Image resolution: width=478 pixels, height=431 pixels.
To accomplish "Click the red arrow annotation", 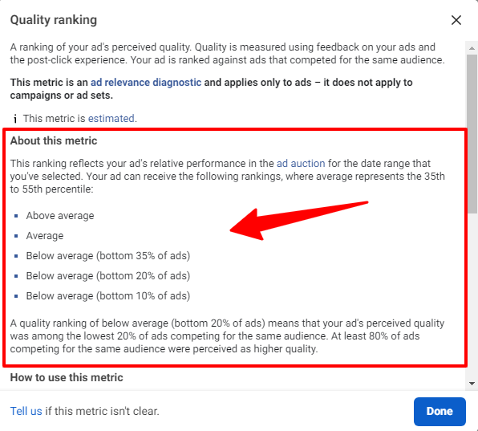I will click(x=298, y=221).
